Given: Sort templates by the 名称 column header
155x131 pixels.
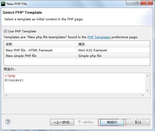Looking at the screenshot, I should 40,44.
